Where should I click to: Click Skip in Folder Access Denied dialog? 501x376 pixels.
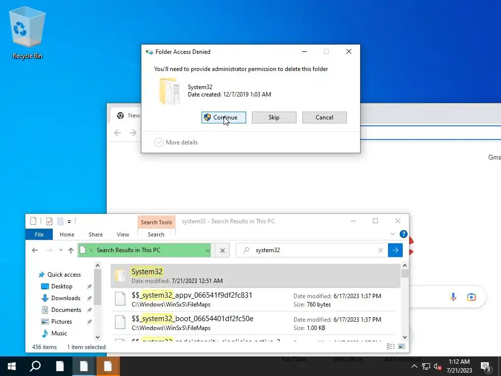274,117
